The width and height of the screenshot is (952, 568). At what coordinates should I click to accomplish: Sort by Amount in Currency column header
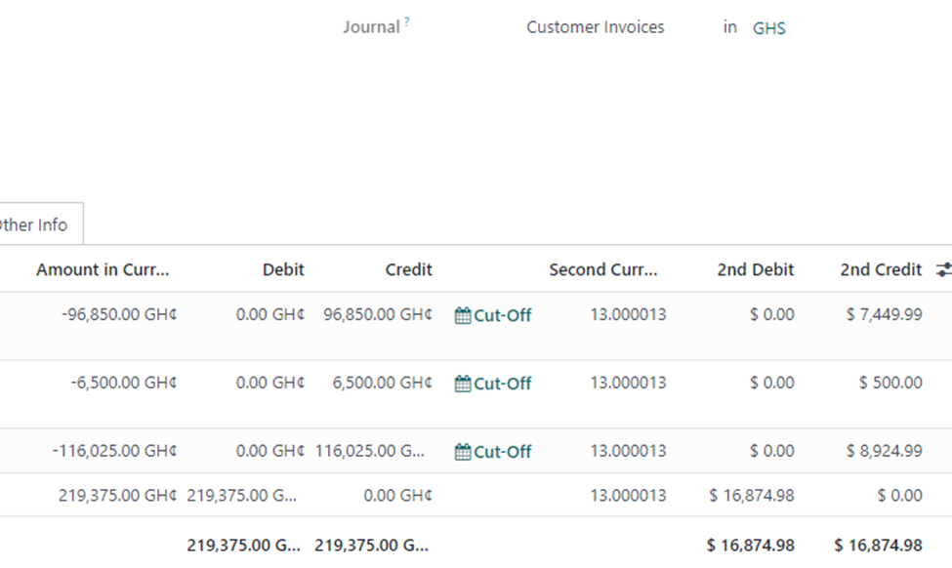click(103, 269)
